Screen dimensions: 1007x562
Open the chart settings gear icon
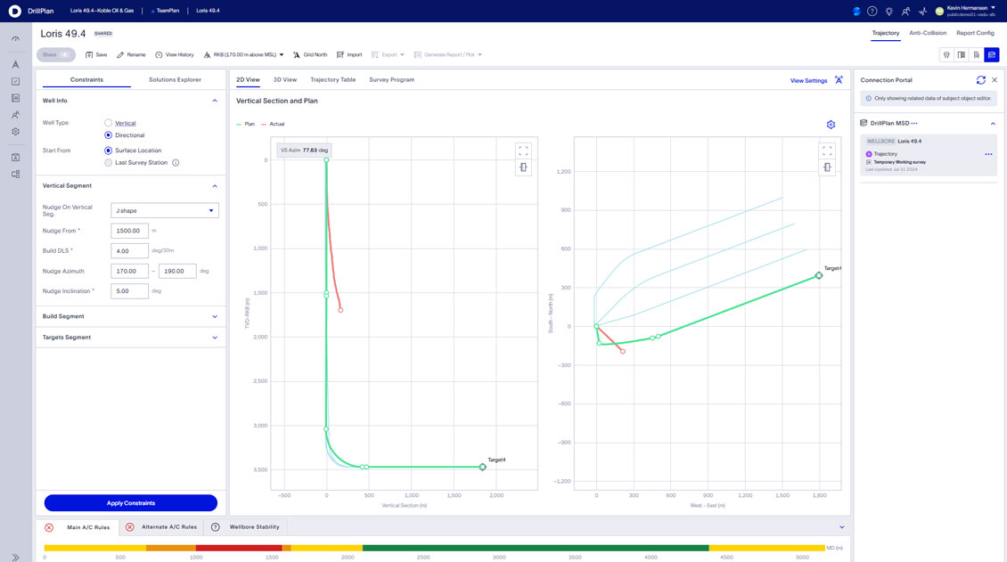click(x=831, y=125)
